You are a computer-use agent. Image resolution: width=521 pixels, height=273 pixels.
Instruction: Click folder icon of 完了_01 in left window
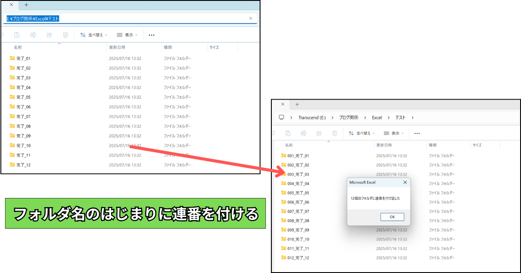click(12, 58)
